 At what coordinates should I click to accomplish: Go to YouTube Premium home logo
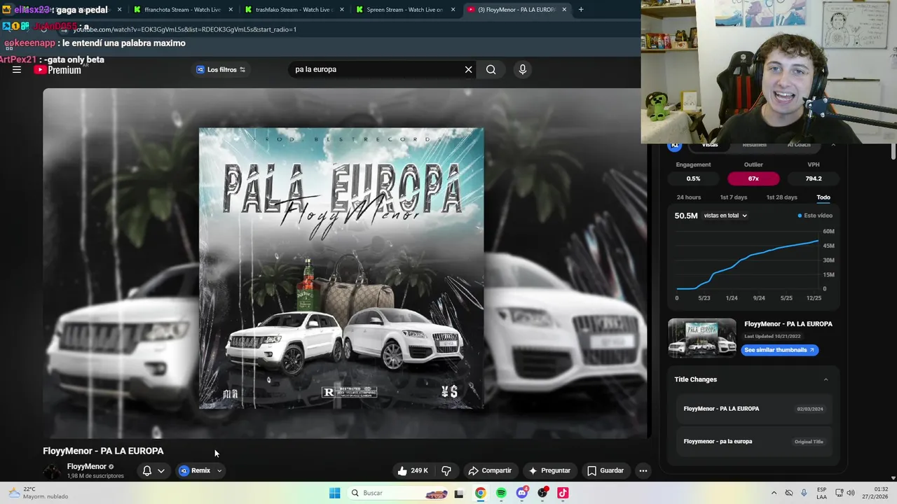[57, 69]
